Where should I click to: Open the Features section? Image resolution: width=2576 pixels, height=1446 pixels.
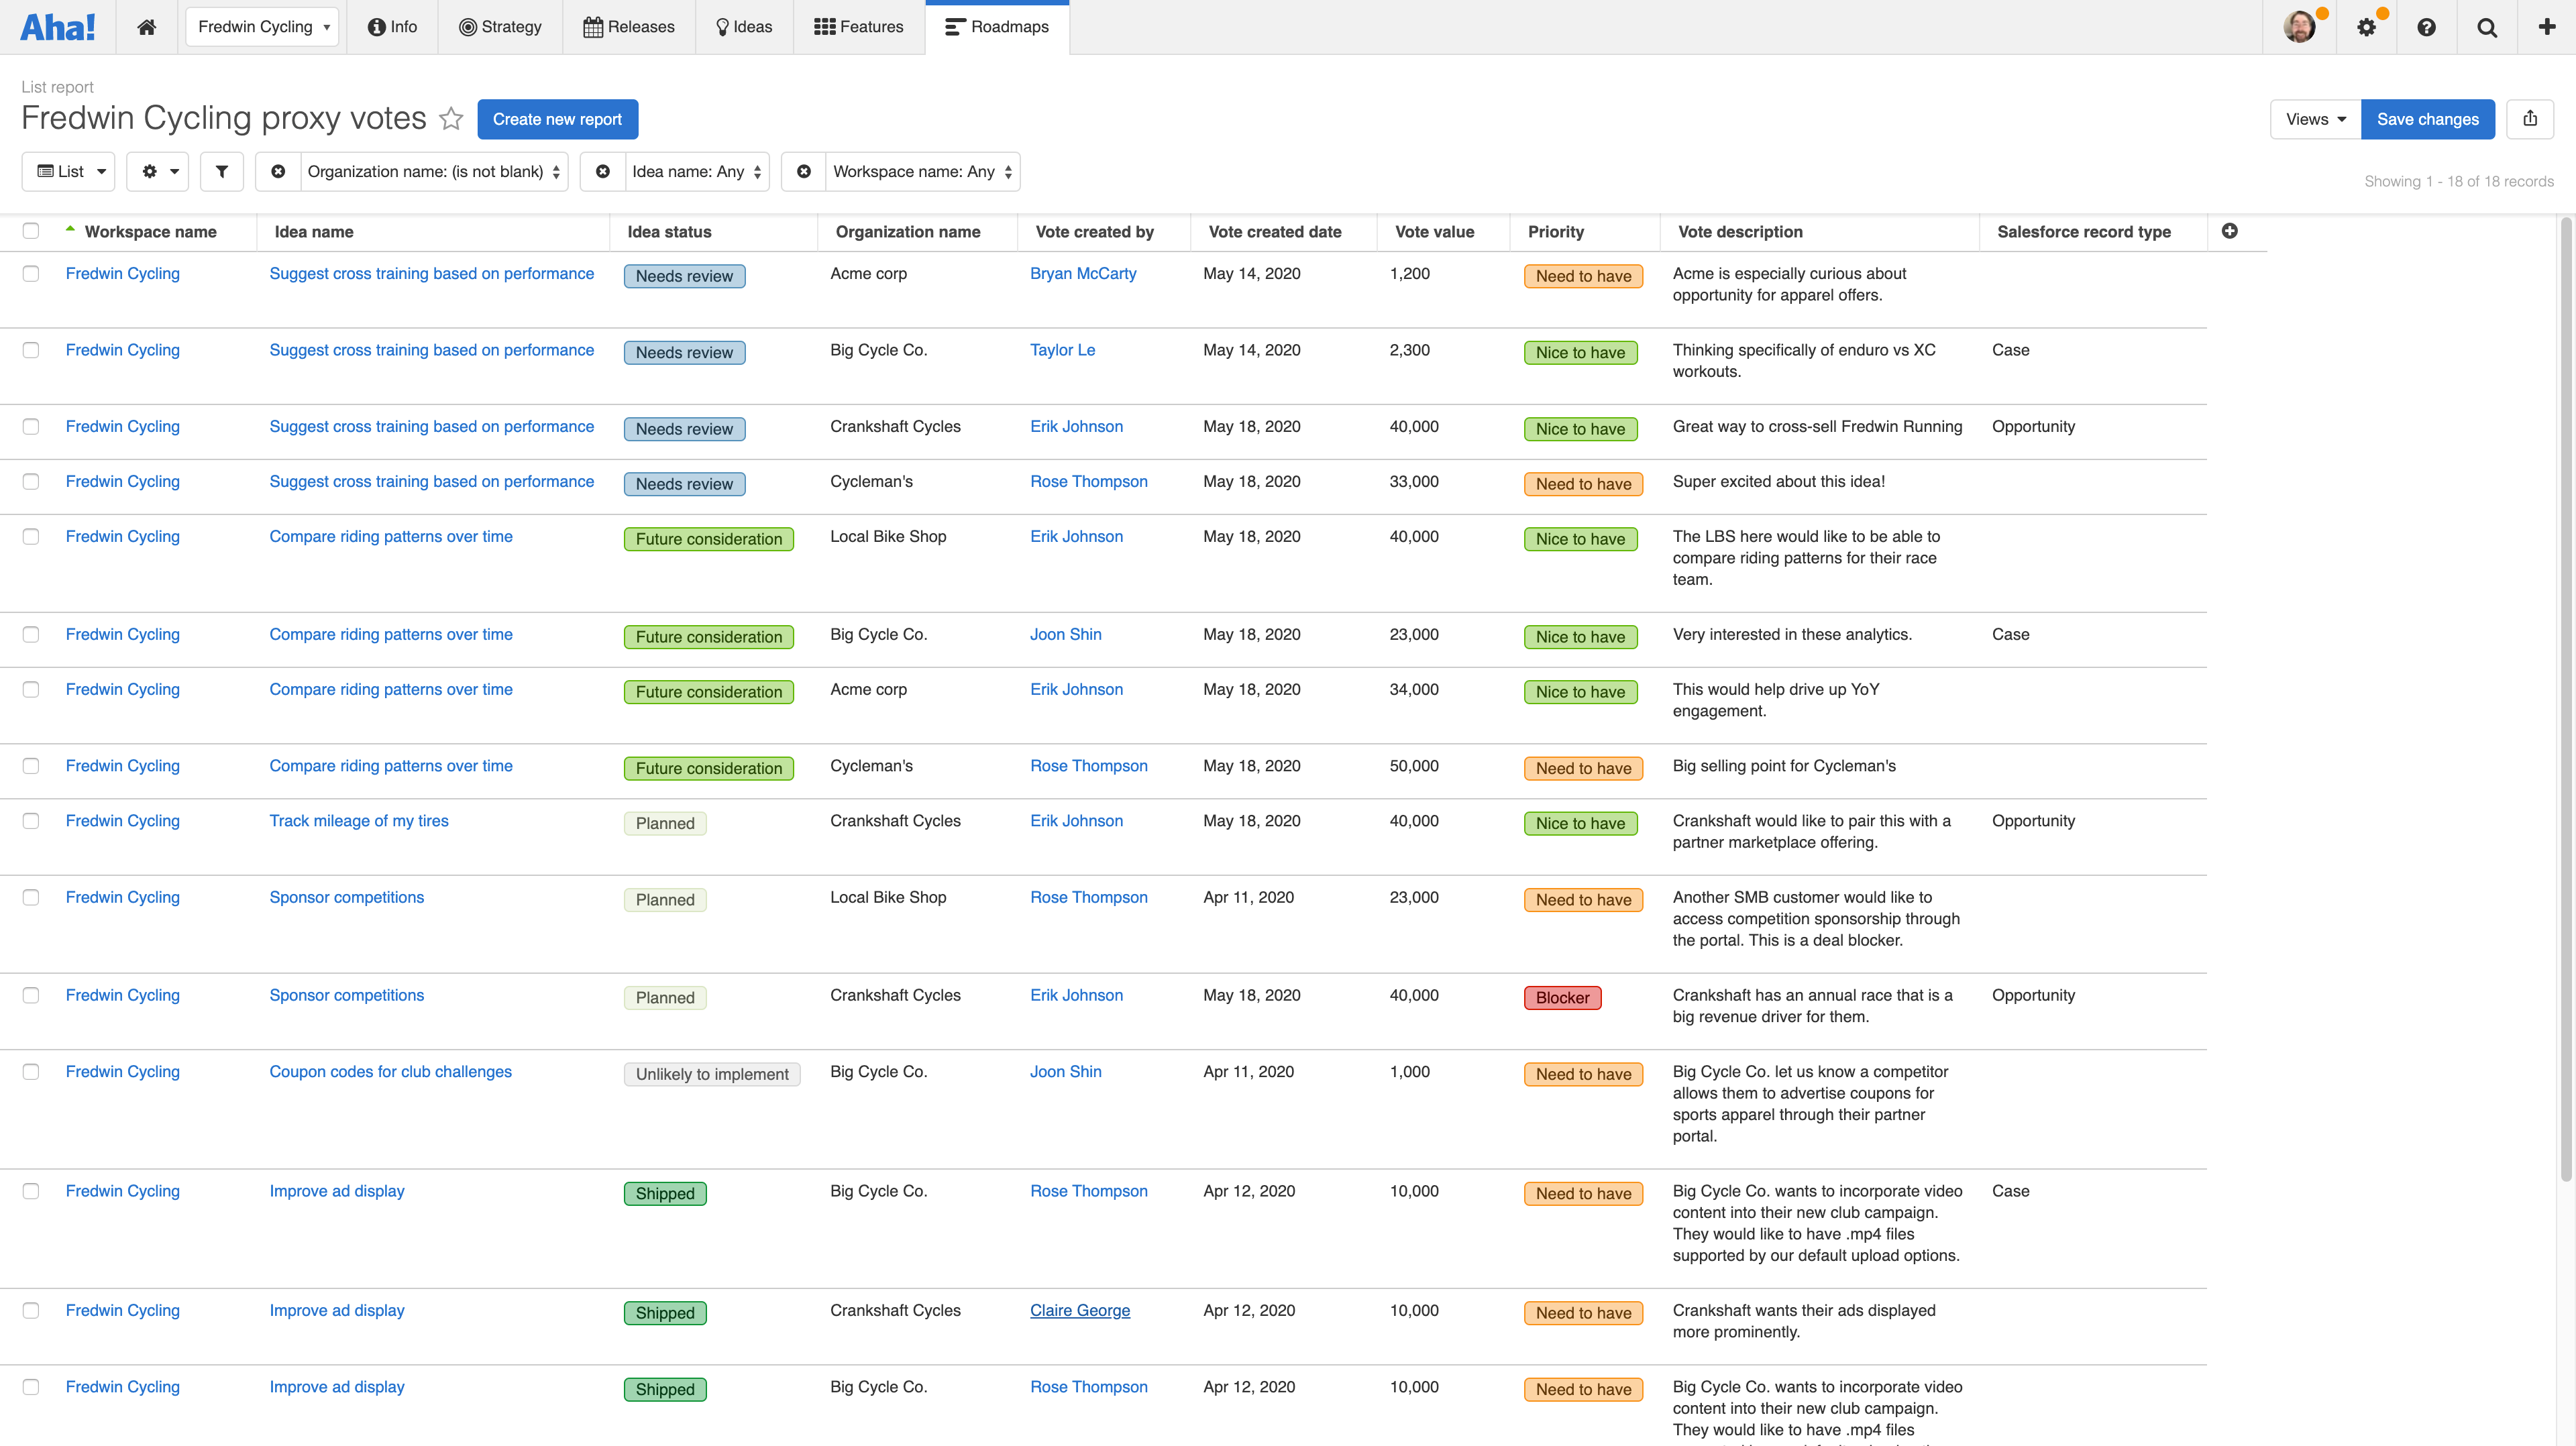pyautogui.click(x=857, y=27)
